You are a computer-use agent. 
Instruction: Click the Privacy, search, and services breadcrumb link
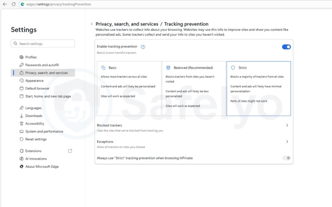coord(127,24)
